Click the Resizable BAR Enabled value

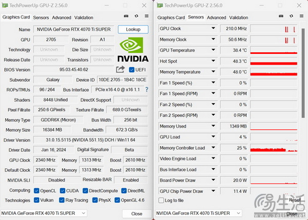[x=131, y=180]
